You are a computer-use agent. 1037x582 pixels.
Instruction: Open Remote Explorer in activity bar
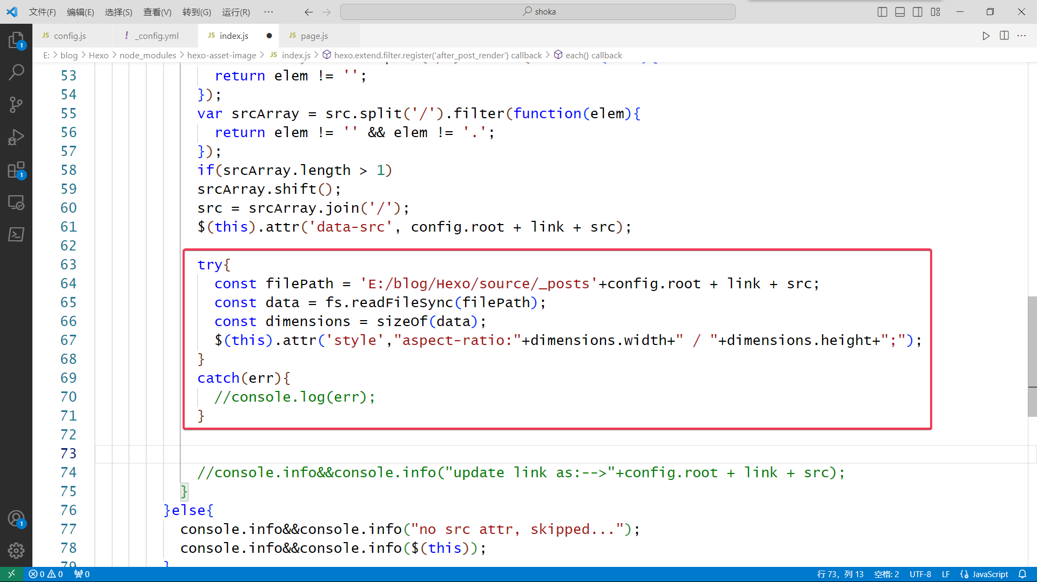(16, 202)
